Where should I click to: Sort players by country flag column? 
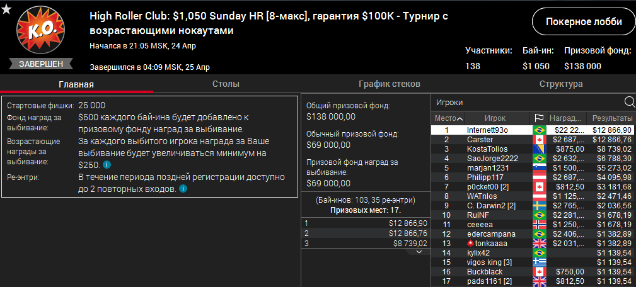click(x=539, y=118)
